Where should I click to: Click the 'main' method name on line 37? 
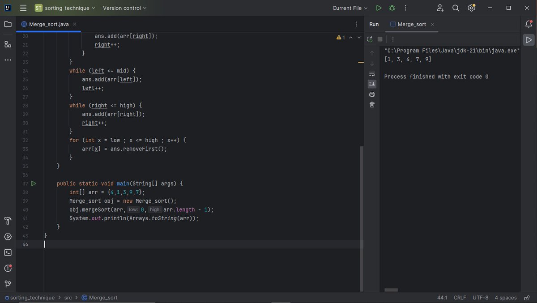point(123,184)
